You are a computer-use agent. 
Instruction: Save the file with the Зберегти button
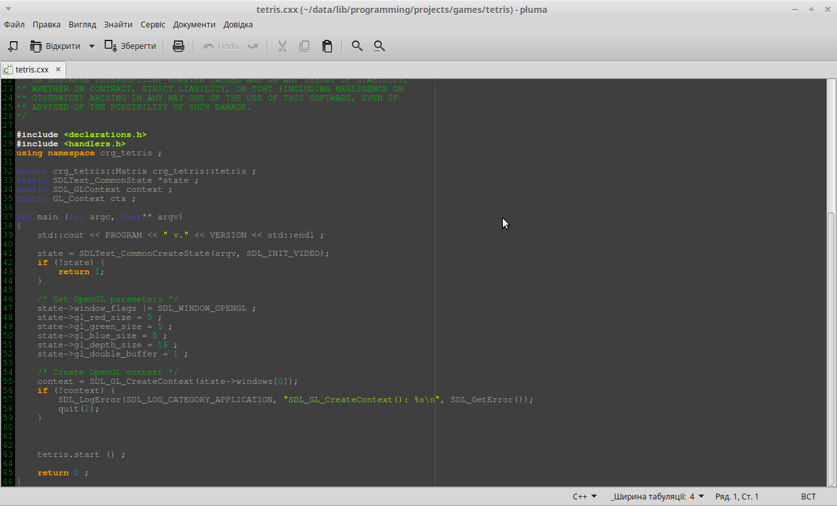[x=131, y=46]
